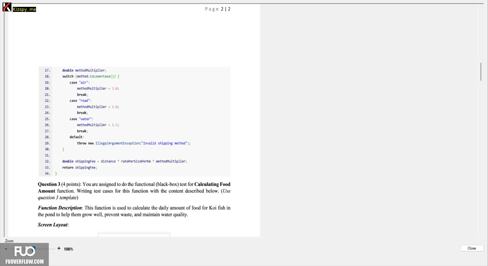
Task: Click the 'Question 3' bold heading
Action: click(49, 184)
